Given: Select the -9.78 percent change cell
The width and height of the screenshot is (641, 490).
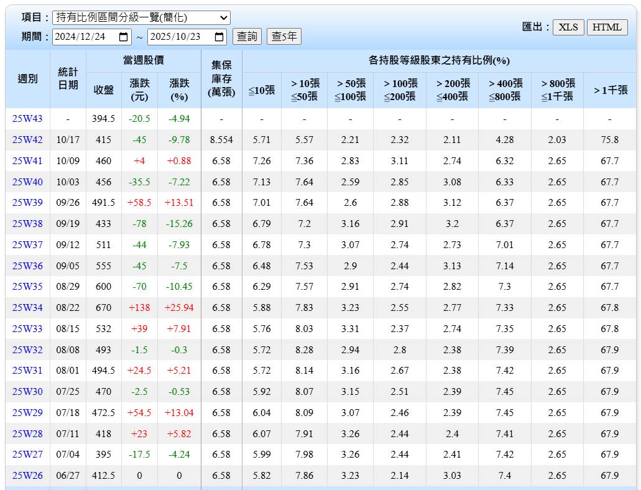Looking at the screenshot, I should point(179,140).
